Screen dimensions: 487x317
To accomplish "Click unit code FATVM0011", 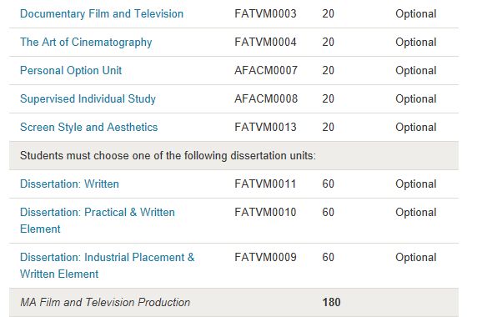I will click(265, 184).
